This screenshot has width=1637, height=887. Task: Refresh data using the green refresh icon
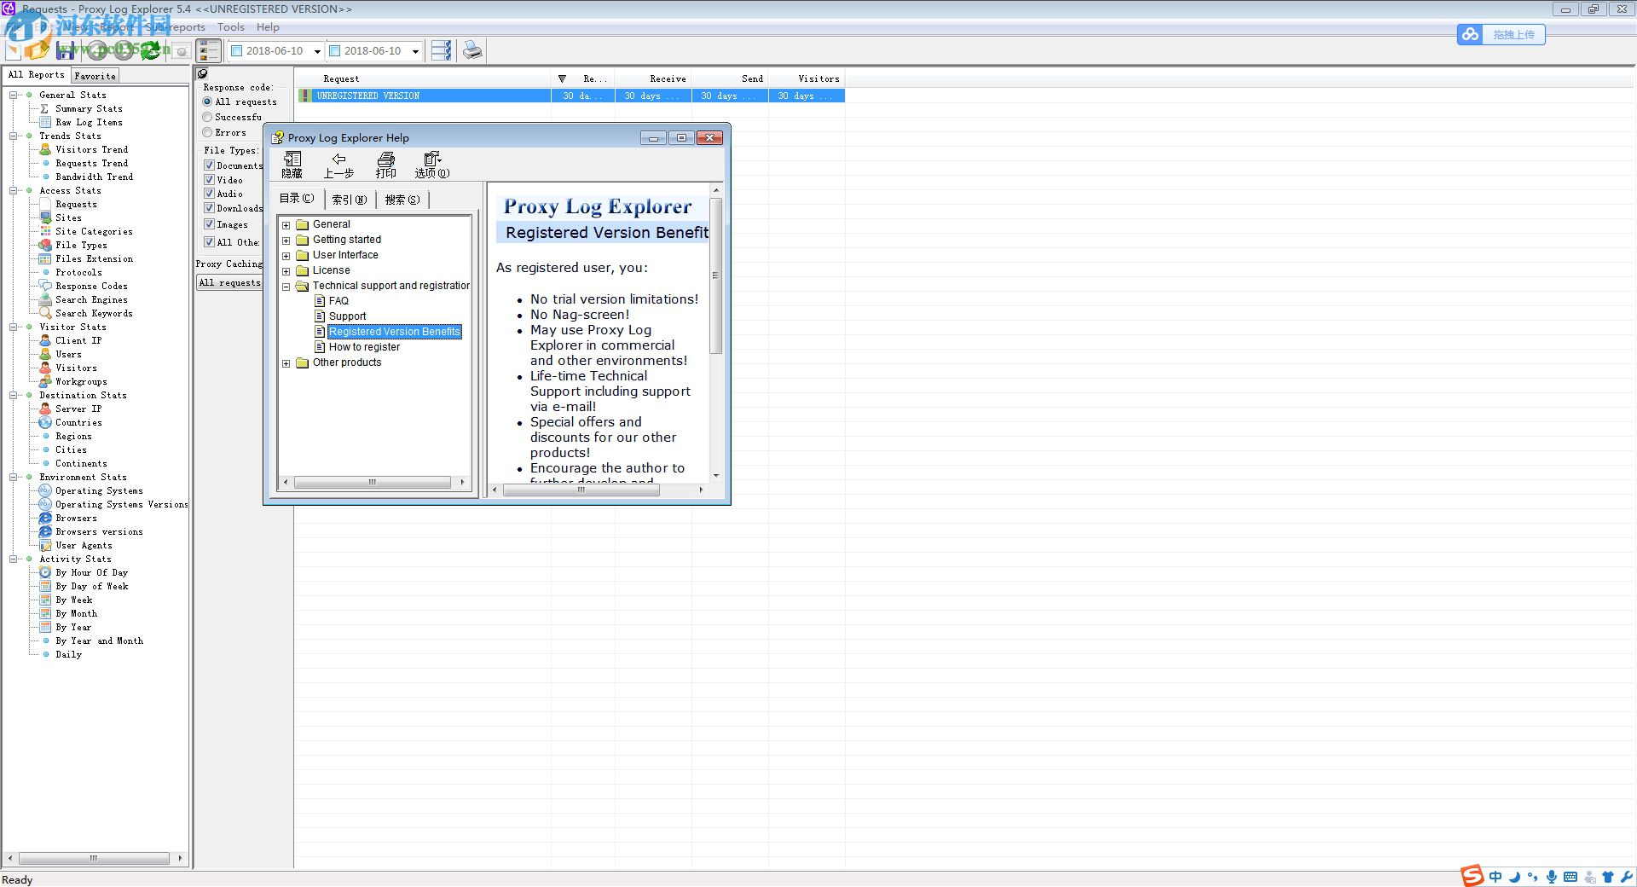(150, 50)
